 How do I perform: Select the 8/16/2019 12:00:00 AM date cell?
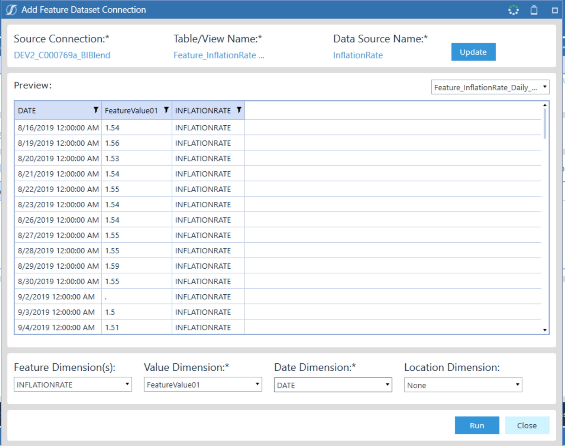pos(58,128)
